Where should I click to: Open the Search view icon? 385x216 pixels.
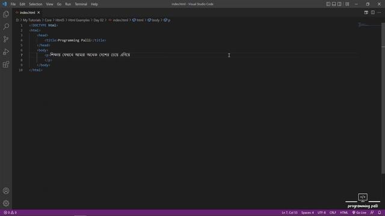coord(6,26)
